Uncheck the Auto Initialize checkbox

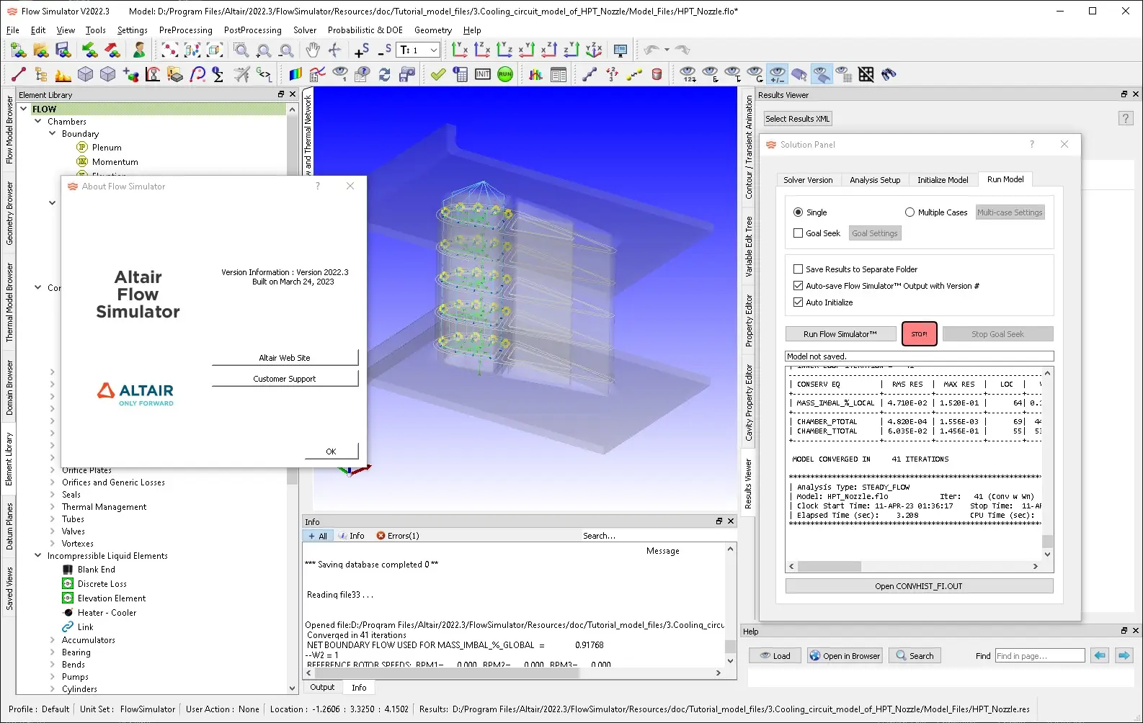(x=798, y=302)
